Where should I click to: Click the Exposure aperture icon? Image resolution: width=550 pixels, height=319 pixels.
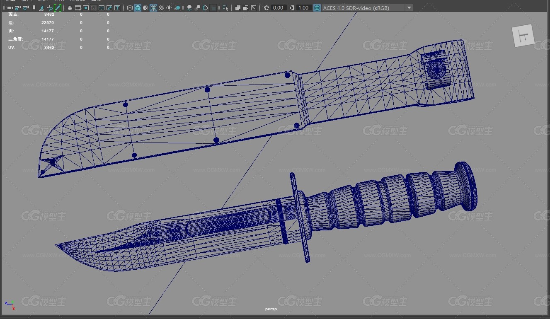click(267, 7)
